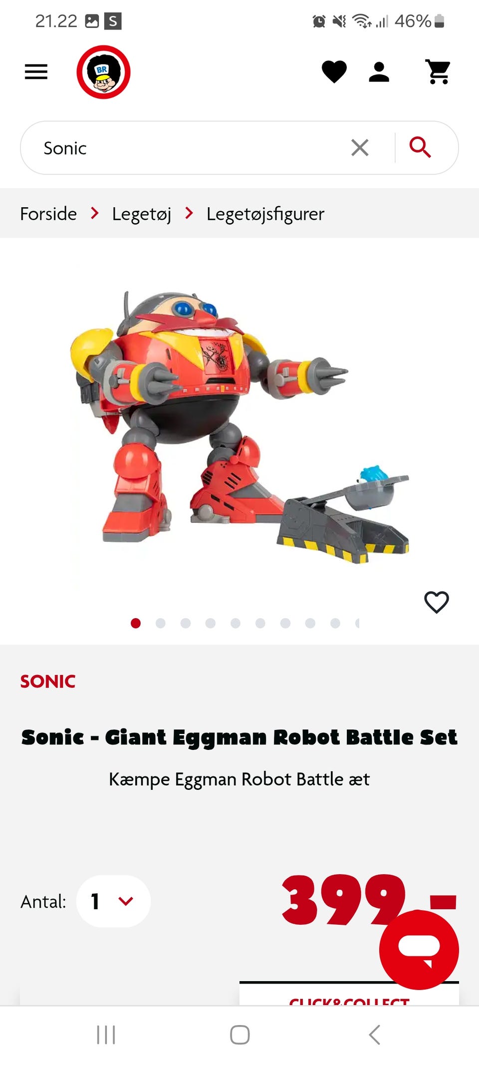The image size is (479, 1065).
Task: Select the Click&Collect tab
Action: (349, 995)
